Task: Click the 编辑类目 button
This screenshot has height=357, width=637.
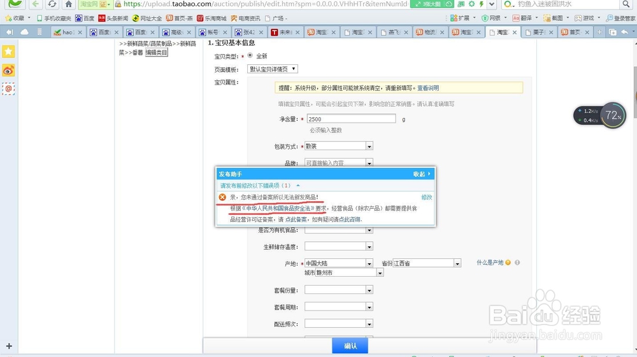Action: tap(157, 52)
